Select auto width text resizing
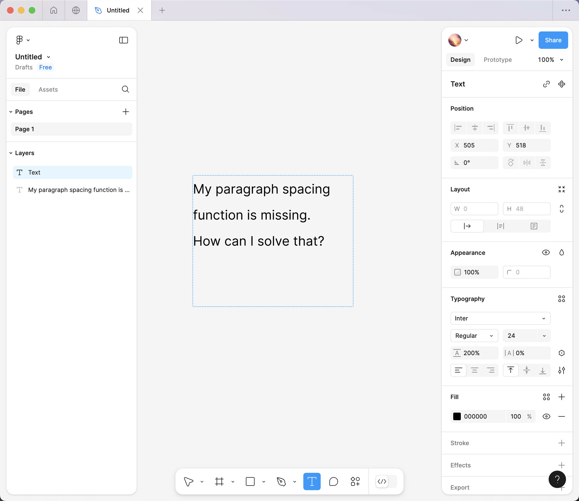Screen dimensions: 579x501 467,226
